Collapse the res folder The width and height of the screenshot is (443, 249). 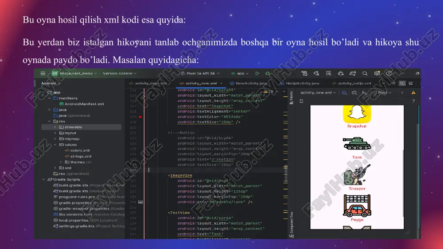50,121
